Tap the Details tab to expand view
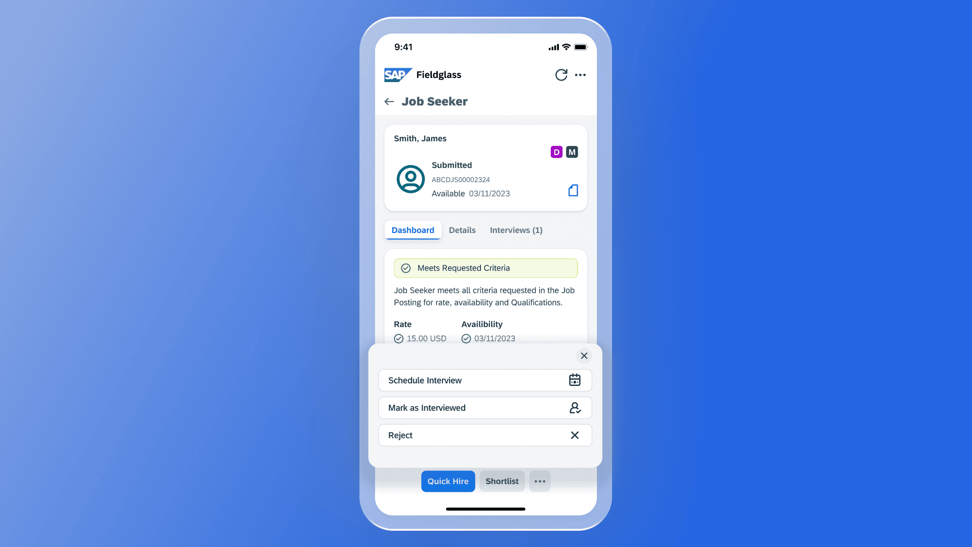 coord(463,230)
